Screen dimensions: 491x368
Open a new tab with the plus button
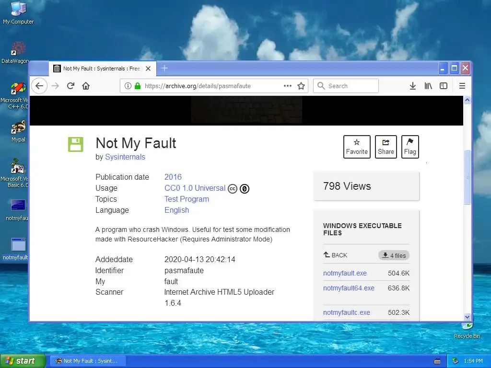click(x=164, y=68)
